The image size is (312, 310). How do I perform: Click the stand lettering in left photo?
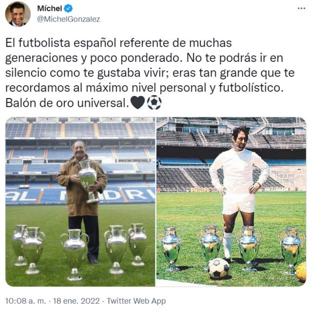tap(80, 196)
